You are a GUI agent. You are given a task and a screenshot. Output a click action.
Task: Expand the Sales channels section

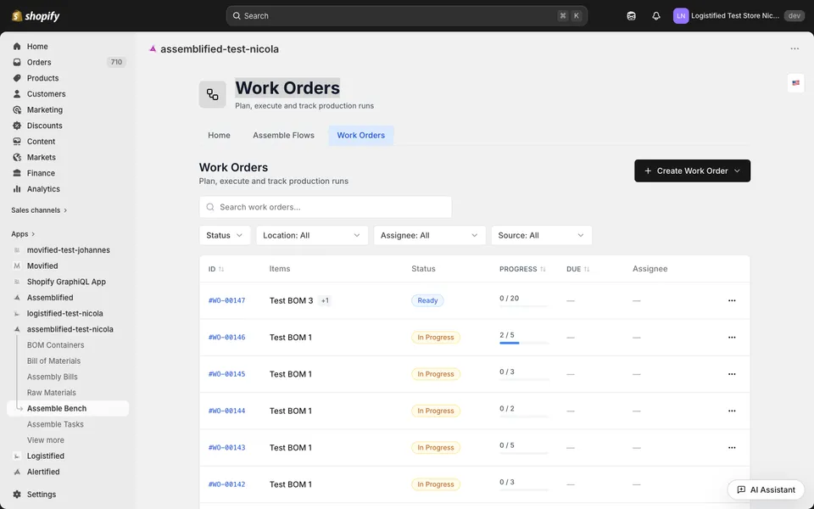tap(40, 210)
